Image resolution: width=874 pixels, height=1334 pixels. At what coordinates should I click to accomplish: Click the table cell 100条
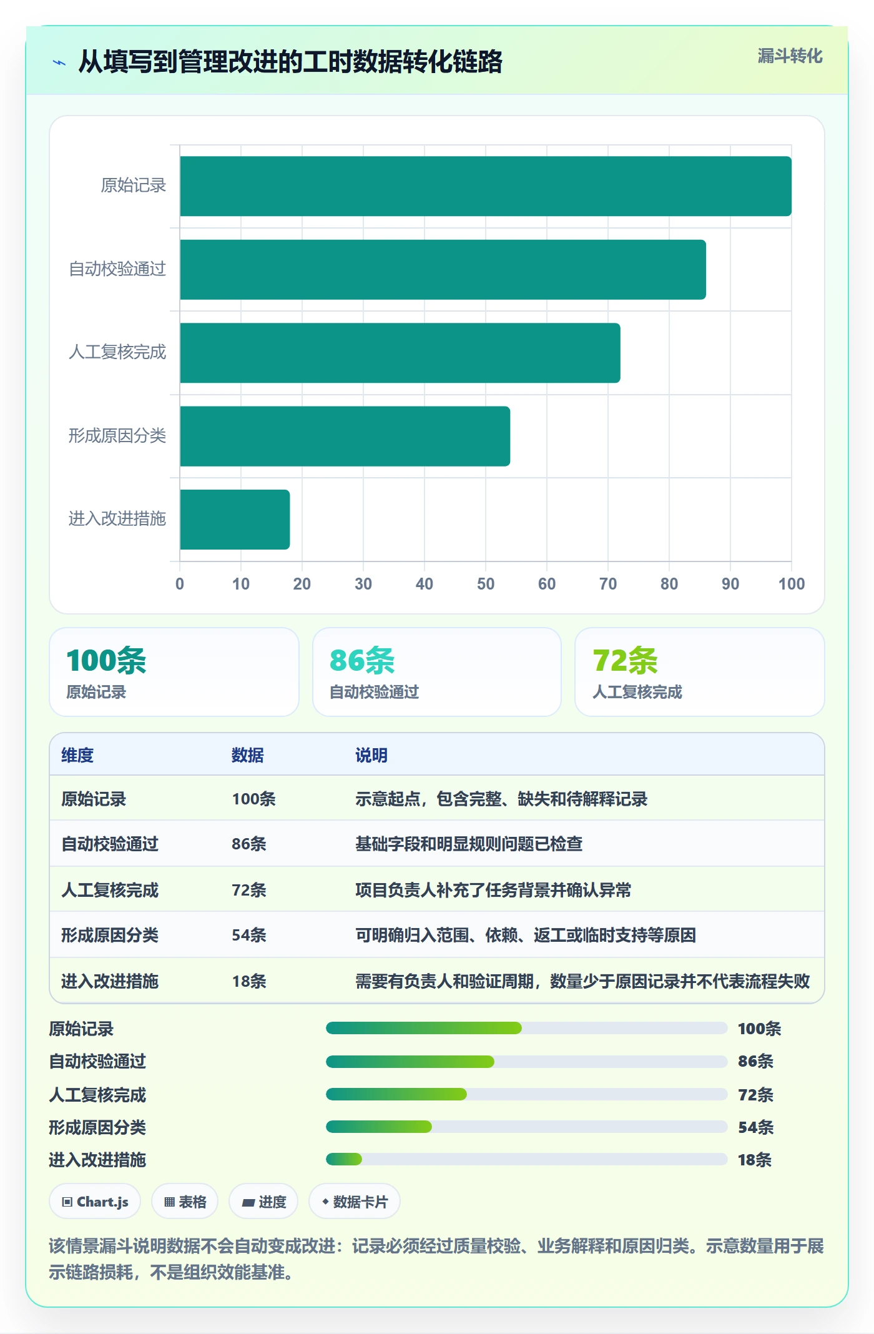[x=253, y=799]
